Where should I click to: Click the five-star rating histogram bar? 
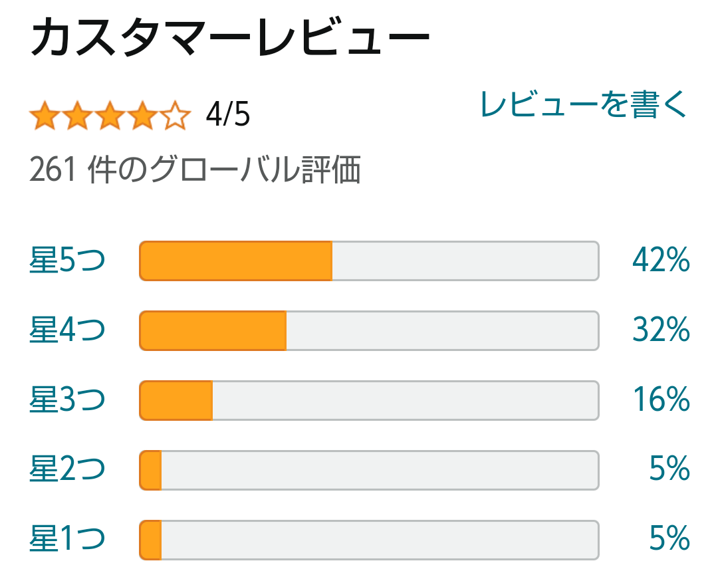click(x=369, y=261)
